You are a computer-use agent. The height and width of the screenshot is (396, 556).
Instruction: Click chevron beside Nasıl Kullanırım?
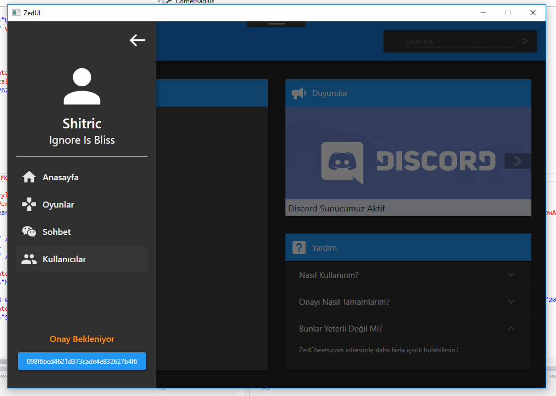coord(511,275)
